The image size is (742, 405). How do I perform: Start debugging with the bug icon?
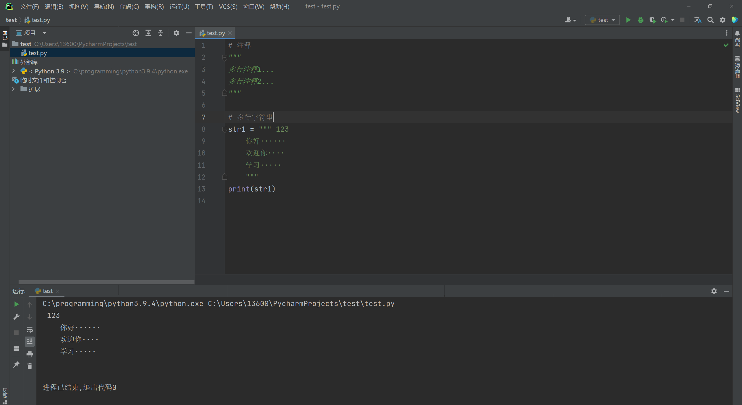(x=641, y=20)
